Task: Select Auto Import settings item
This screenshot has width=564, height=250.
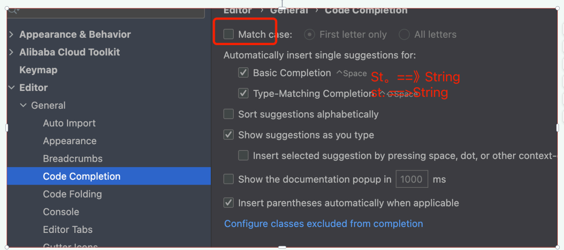Action: (69, 123)
